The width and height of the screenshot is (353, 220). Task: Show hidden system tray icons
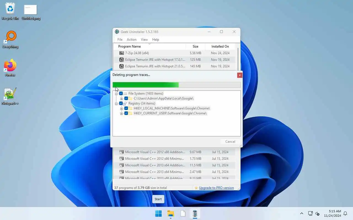point(301,213)
